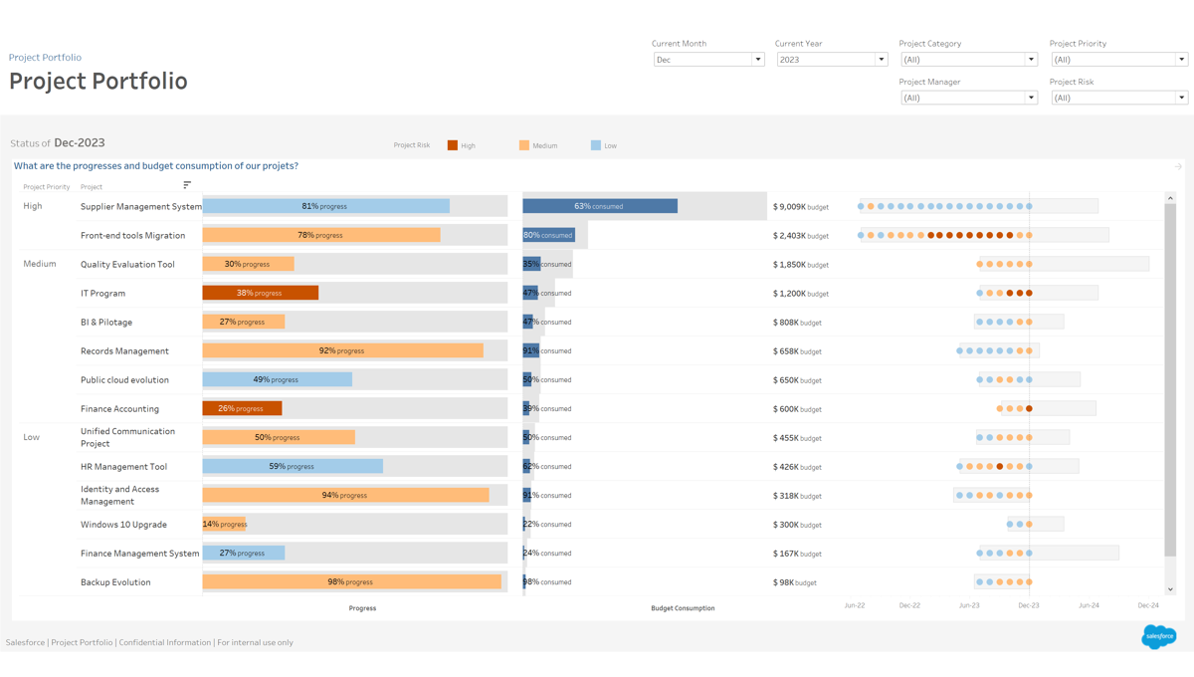This screenshot has height=677, width=1194.
Task: Click the scroll down arrow in chart list
Action: 1170,589
